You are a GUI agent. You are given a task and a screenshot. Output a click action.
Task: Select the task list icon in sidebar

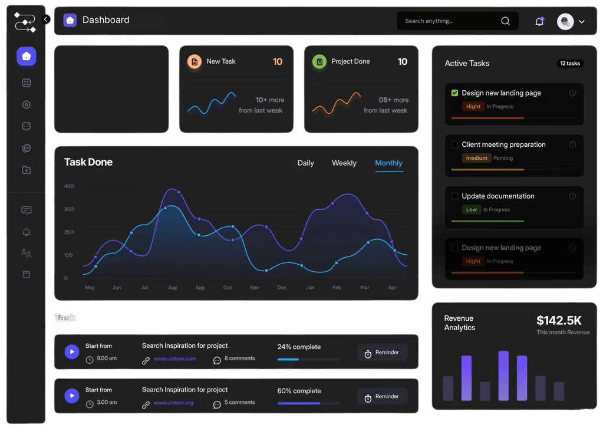tap(26, 83)
